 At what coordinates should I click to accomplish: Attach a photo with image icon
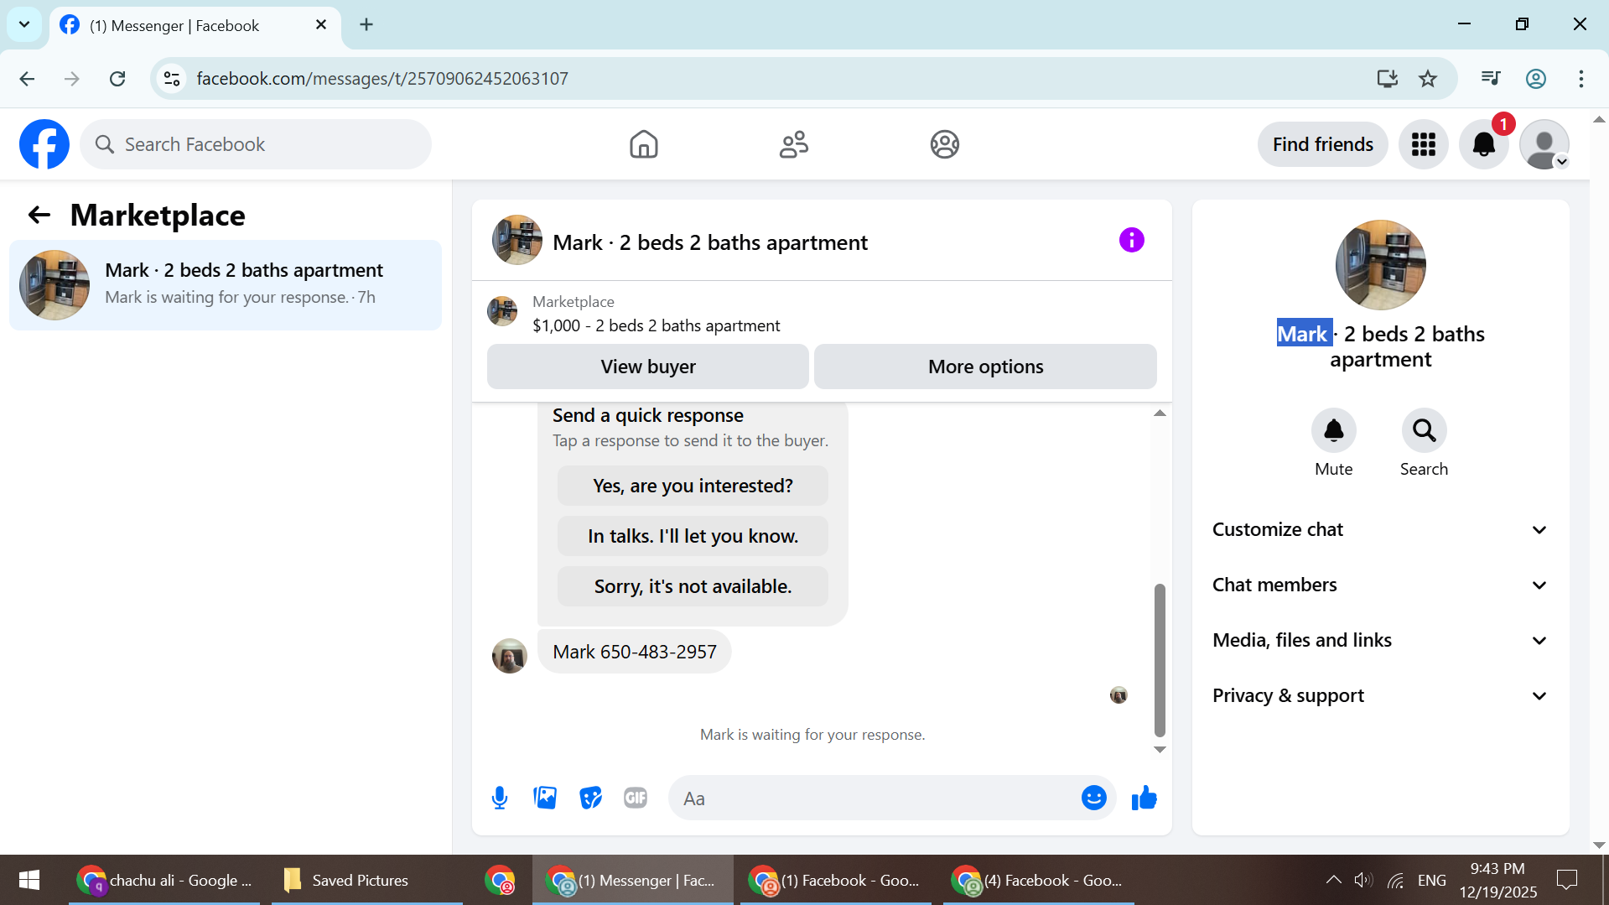[545, 798]
